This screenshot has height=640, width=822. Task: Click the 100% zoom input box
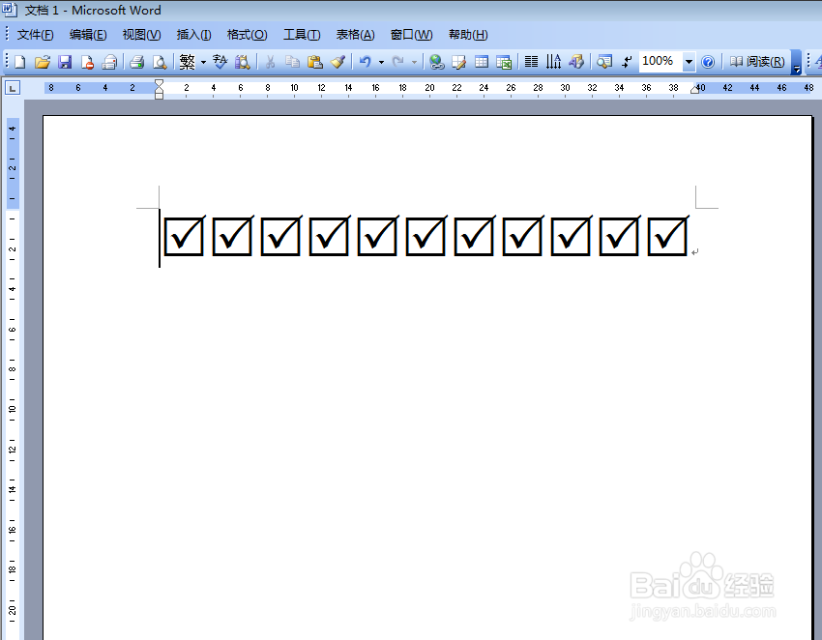[x=660, y=61]
